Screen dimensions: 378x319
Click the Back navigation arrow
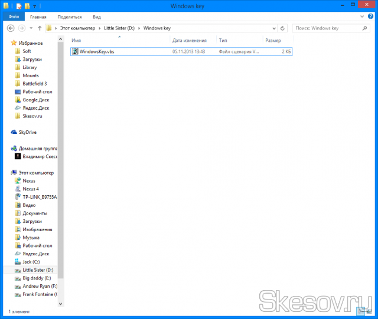11,28
